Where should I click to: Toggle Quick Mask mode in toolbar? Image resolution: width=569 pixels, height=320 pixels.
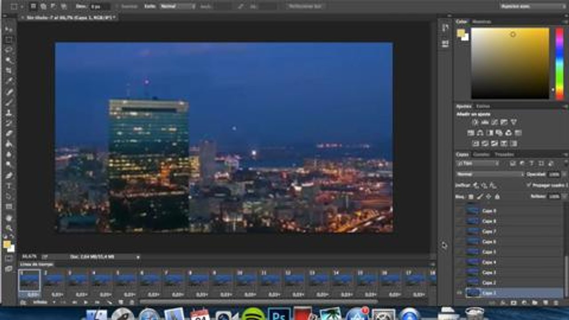tap(8, 258)
